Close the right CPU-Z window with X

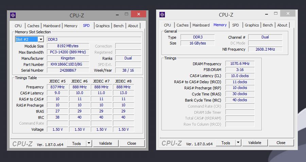[288, 14]
